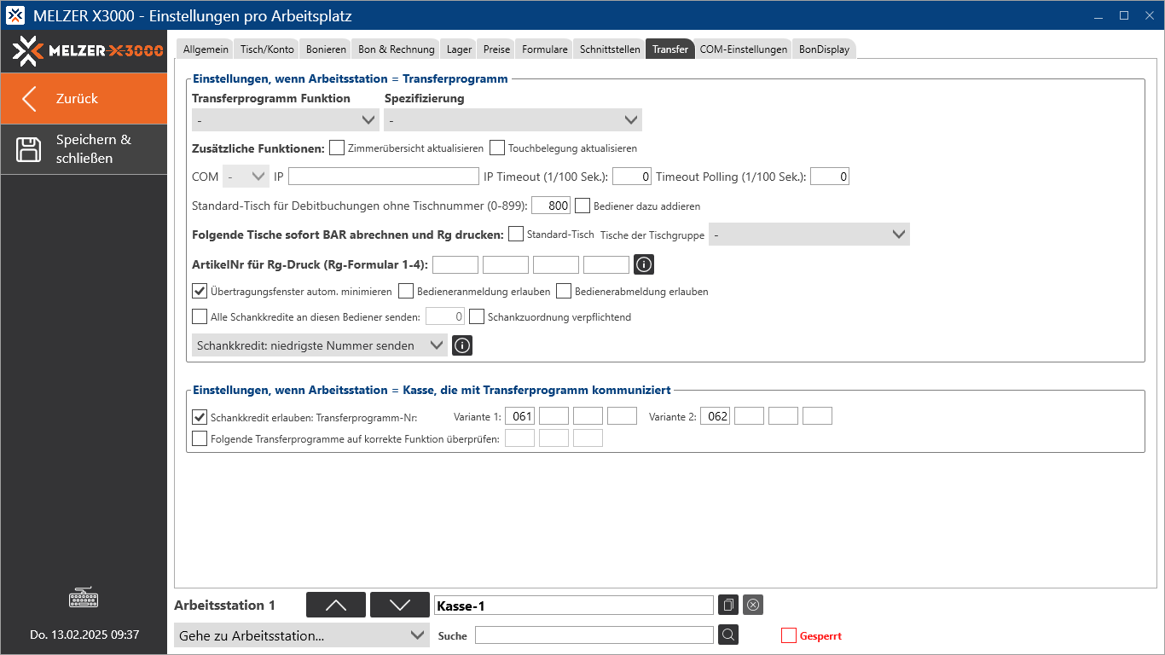Viewport: 1165px width, 655px height.
Task: Click the Speichern & schließen button
Action: click(84, 149)
